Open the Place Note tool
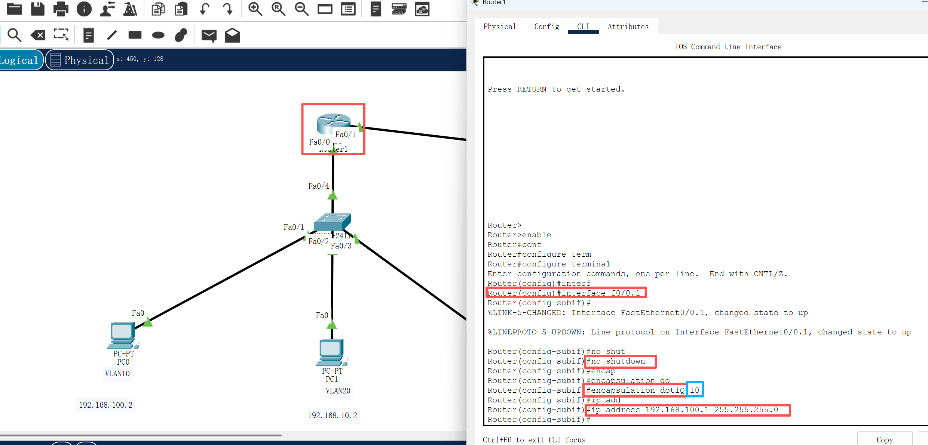 pyautogui.click(x=88, y=35)
